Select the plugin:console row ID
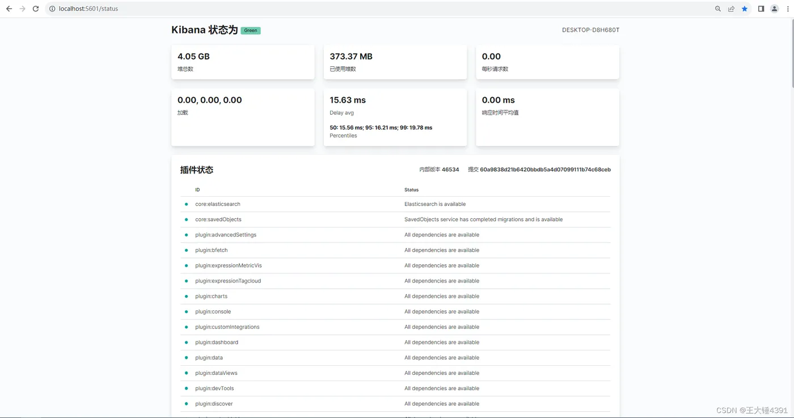This screenshot has width=794, height=418. (x=213, y=311)
